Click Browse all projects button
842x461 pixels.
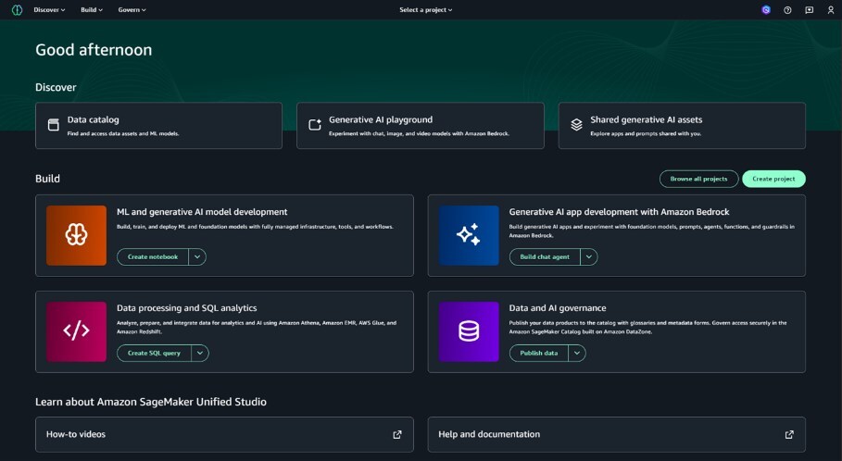tap(698, 179)
